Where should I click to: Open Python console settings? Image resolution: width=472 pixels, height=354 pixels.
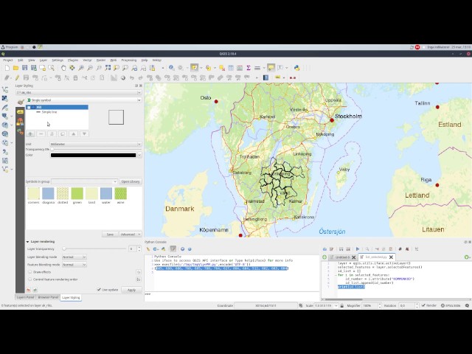(x=182, y=249)
